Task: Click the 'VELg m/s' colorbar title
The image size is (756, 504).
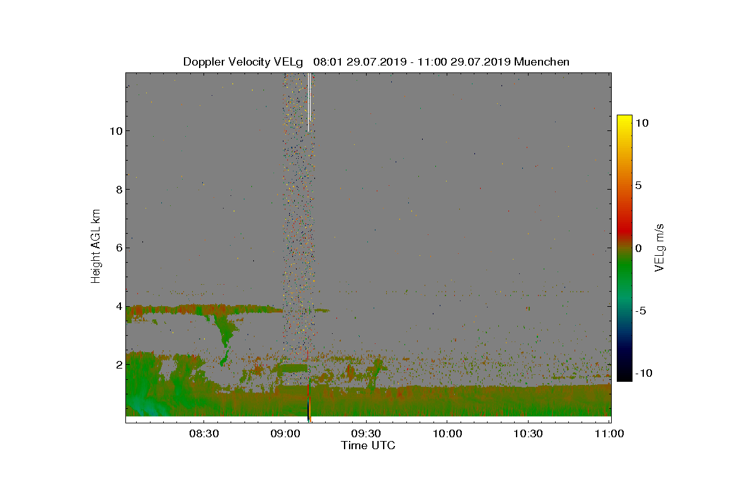Action: click(x=660, y=246)
